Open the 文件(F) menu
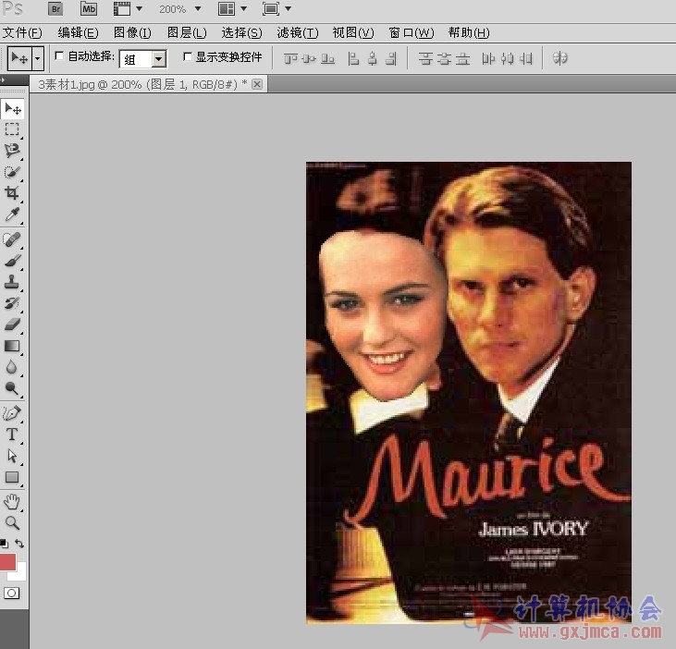 [x=22, y=32]
